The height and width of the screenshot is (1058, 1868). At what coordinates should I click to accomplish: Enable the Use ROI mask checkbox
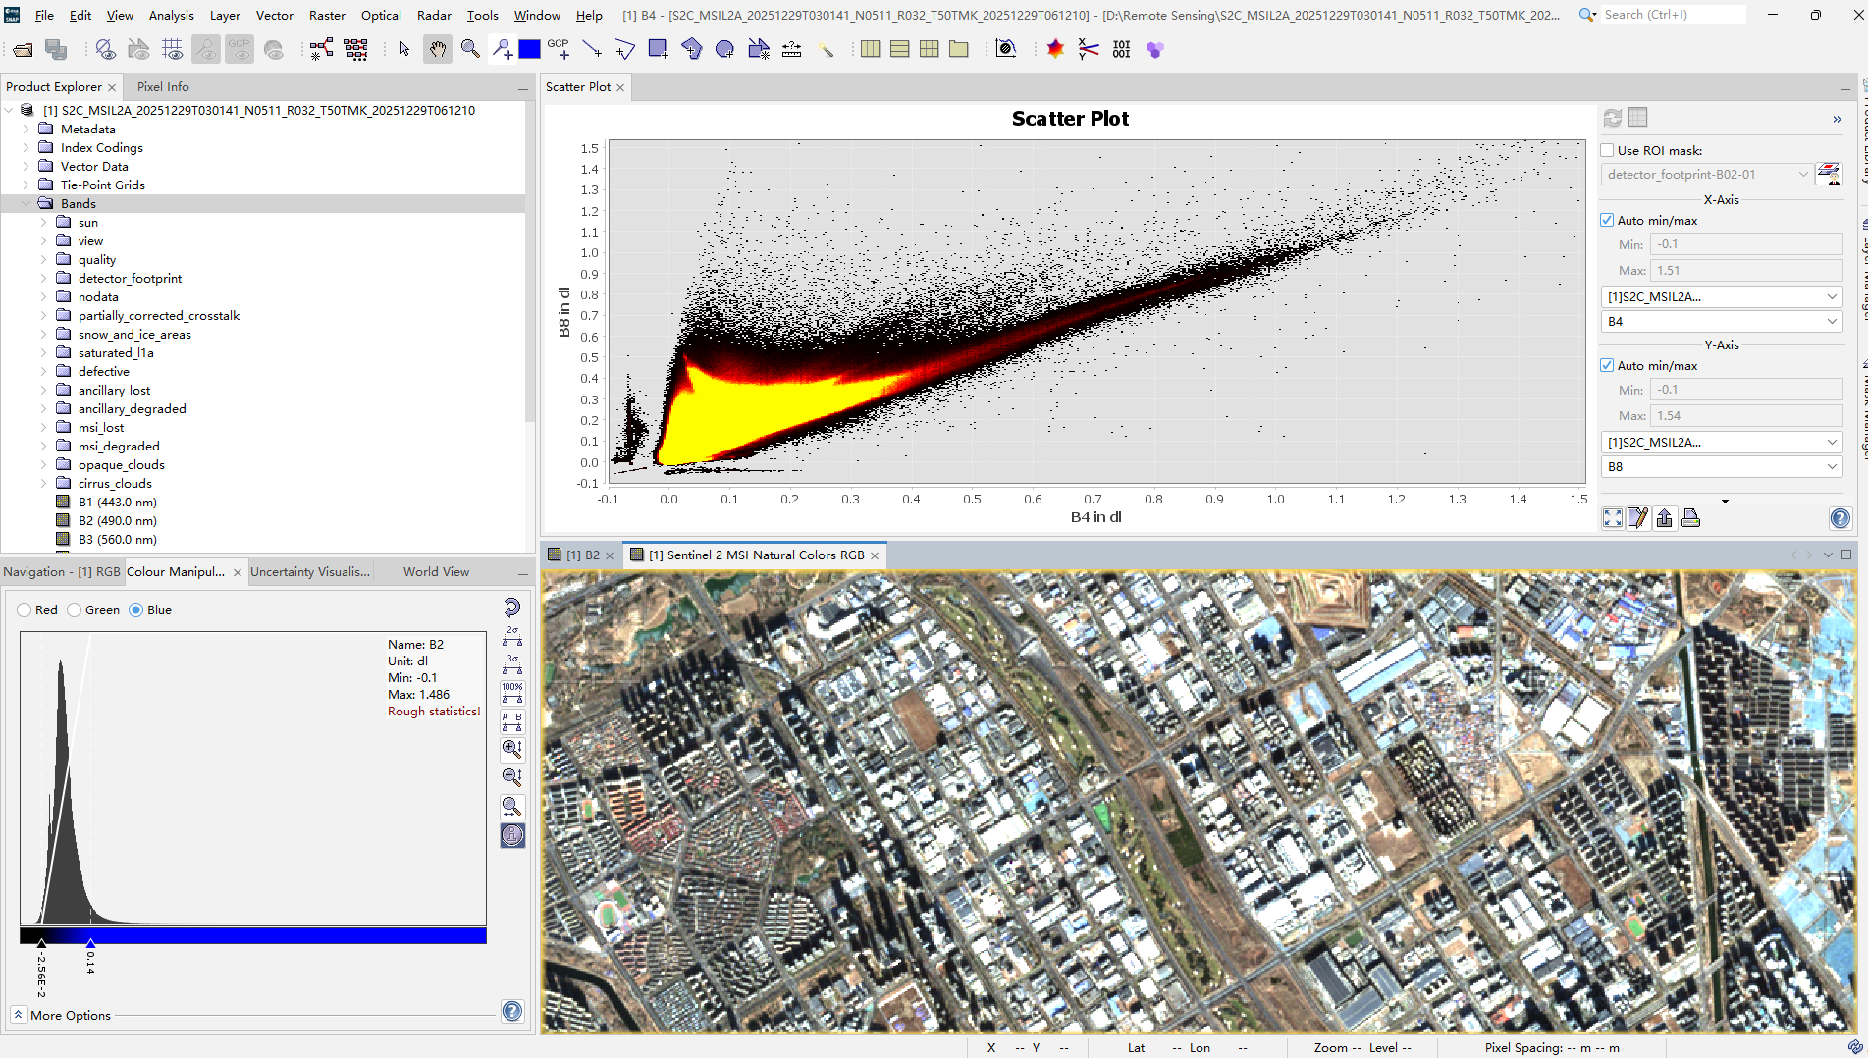pos(1607,150)
